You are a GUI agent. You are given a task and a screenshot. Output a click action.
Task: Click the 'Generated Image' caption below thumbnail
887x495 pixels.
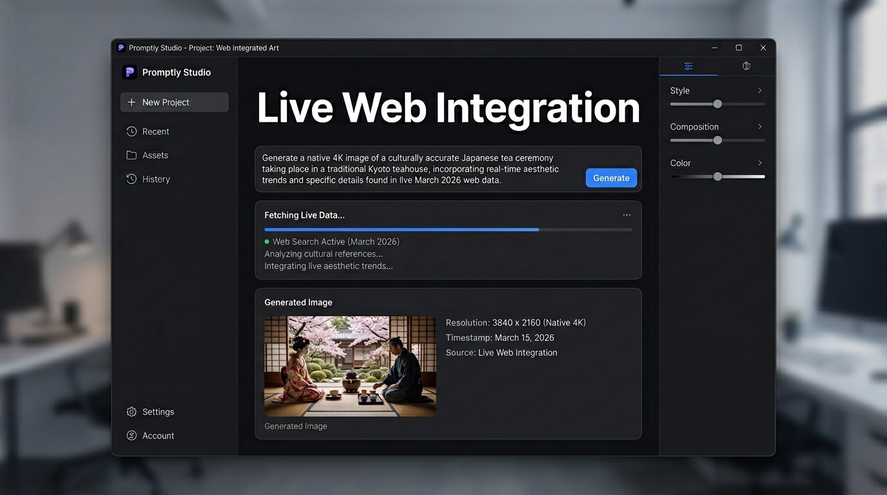296,426
